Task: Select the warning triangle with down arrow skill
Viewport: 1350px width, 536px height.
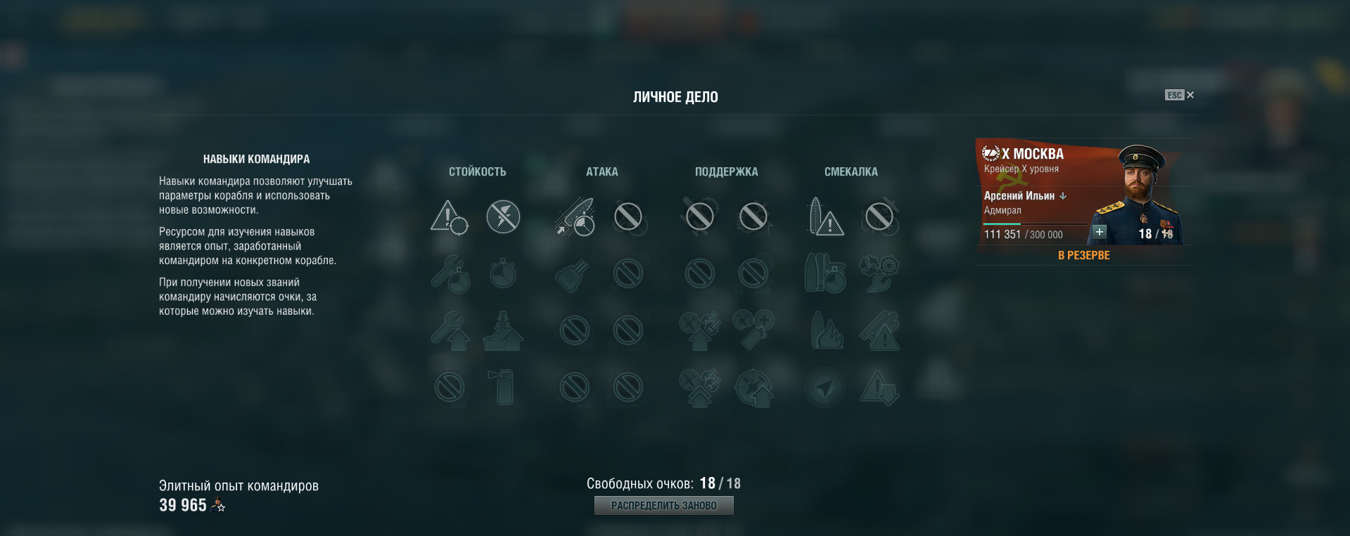Action: (x=879, y=387)
